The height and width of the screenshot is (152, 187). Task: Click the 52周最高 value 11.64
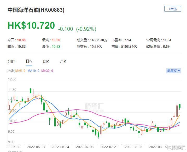pyautogui.click(x=167, y=40)
